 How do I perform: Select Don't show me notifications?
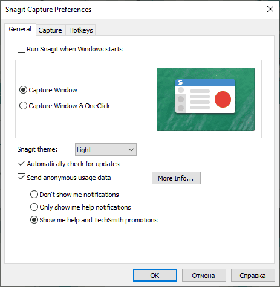(34, 195)
